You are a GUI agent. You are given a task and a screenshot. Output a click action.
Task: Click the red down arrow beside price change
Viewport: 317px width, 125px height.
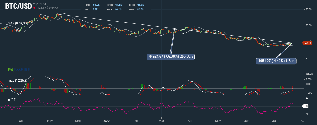point(34,8)
